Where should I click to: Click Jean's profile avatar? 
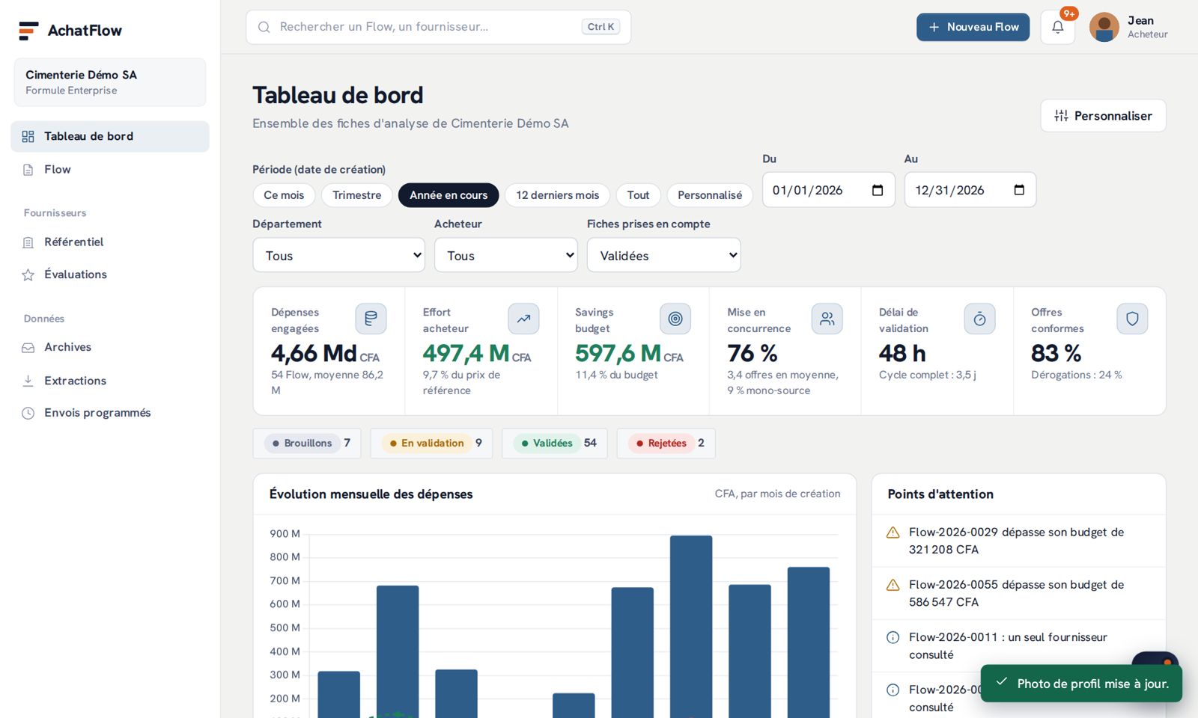(1104, 27)
